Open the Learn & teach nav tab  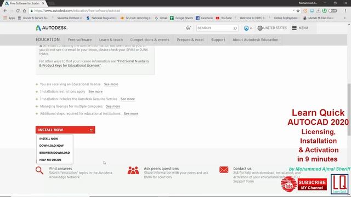pyautogui.click(x=111, y=40)
